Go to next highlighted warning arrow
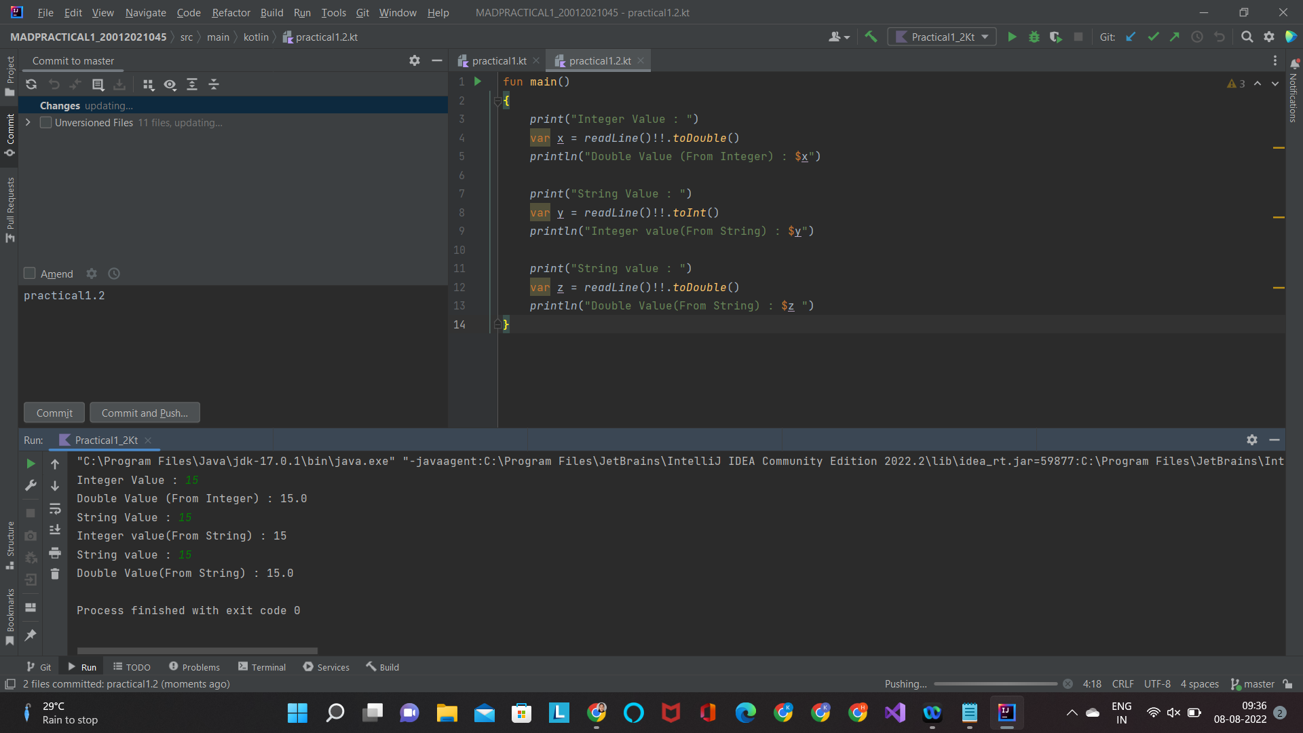1303x733 pixels. tap(1275, 83)
